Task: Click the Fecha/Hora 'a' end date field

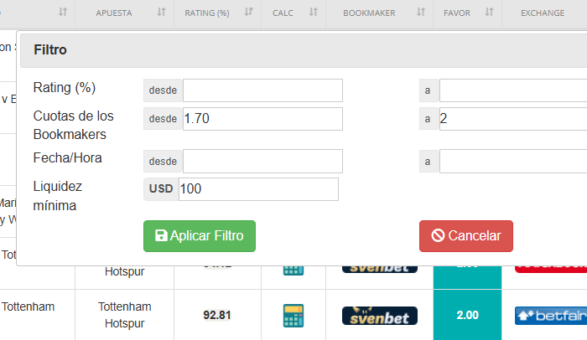Action: [x=512, y=161]
